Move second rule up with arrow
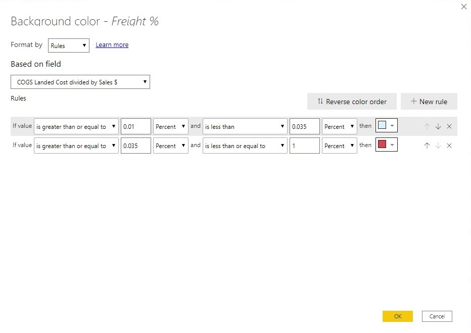471x333 pixels. [x=427, y=146]
